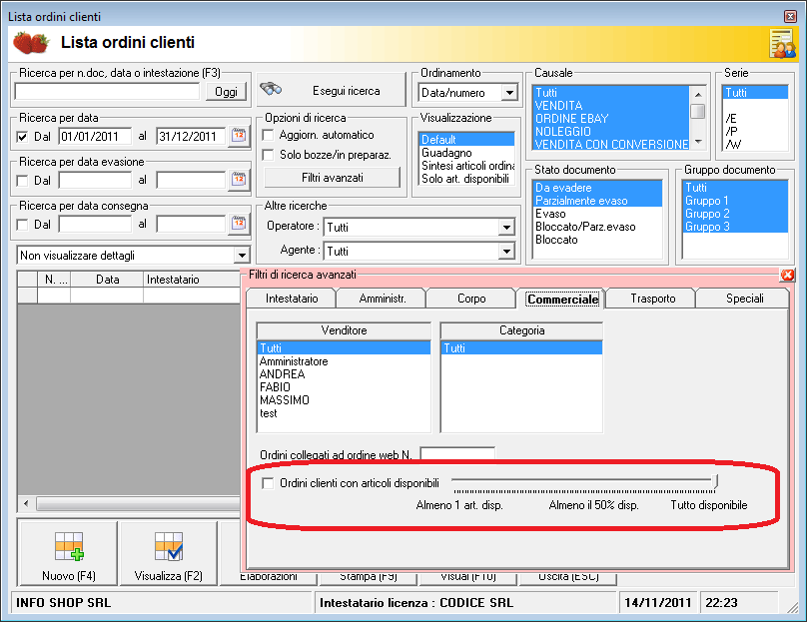Switch to the Speciali tab
Image resolution: width=807 pixels, height=622 pixels.
[744, 299]
